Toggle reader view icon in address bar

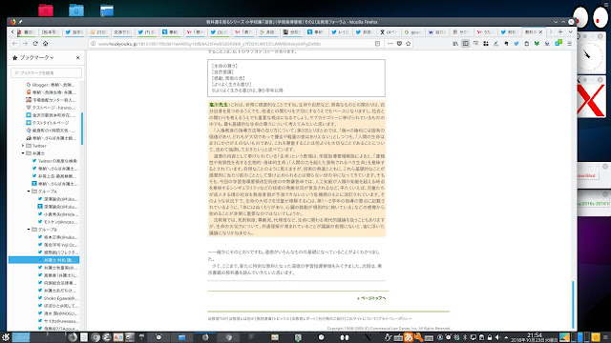[x=377, y=44]
